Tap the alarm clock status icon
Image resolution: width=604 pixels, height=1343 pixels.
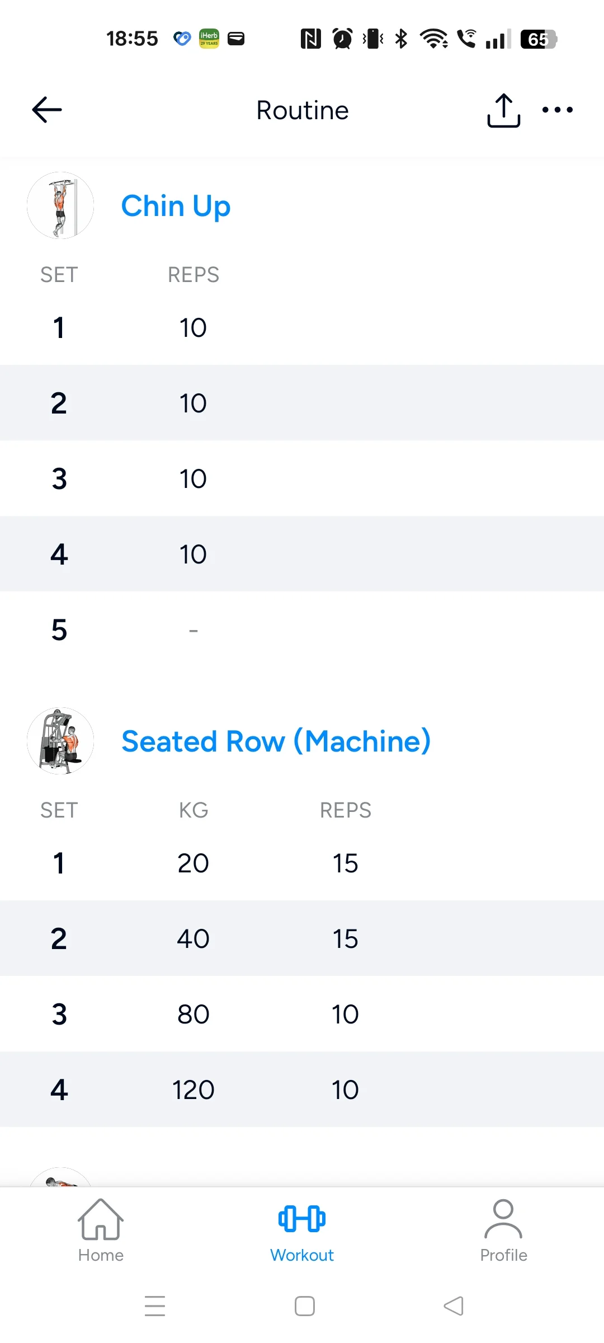(x=342, y=39)
